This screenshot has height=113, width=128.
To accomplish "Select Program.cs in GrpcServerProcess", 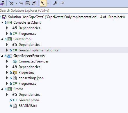I will click(x=27, y=84).
